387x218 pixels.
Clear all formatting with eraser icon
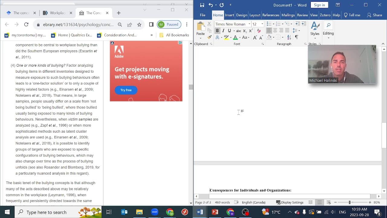tap(259, 31)
